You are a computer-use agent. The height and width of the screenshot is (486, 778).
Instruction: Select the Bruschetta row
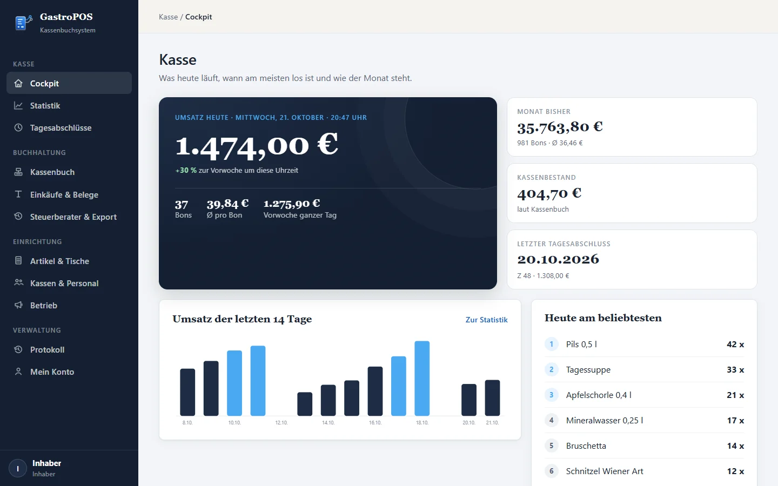click(x=644, y=446)
